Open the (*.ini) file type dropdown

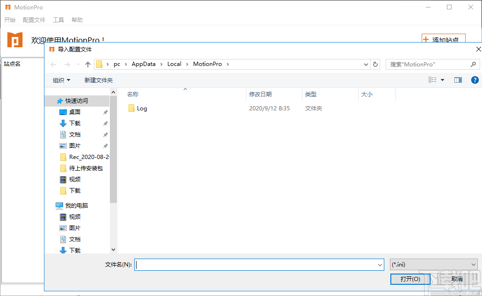(473, 264)
